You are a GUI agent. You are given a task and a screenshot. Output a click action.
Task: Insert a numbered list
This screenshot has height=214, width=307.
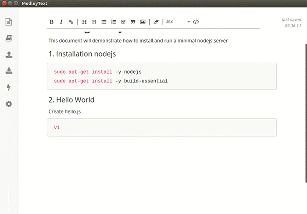114,22
